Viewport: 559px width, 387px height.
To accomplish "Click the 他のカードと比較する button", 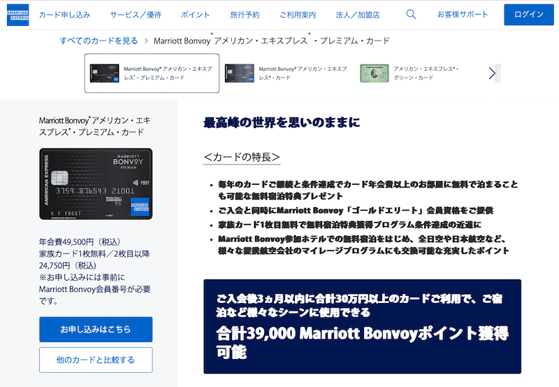I will pyautogui.click(x=96, y=360).
